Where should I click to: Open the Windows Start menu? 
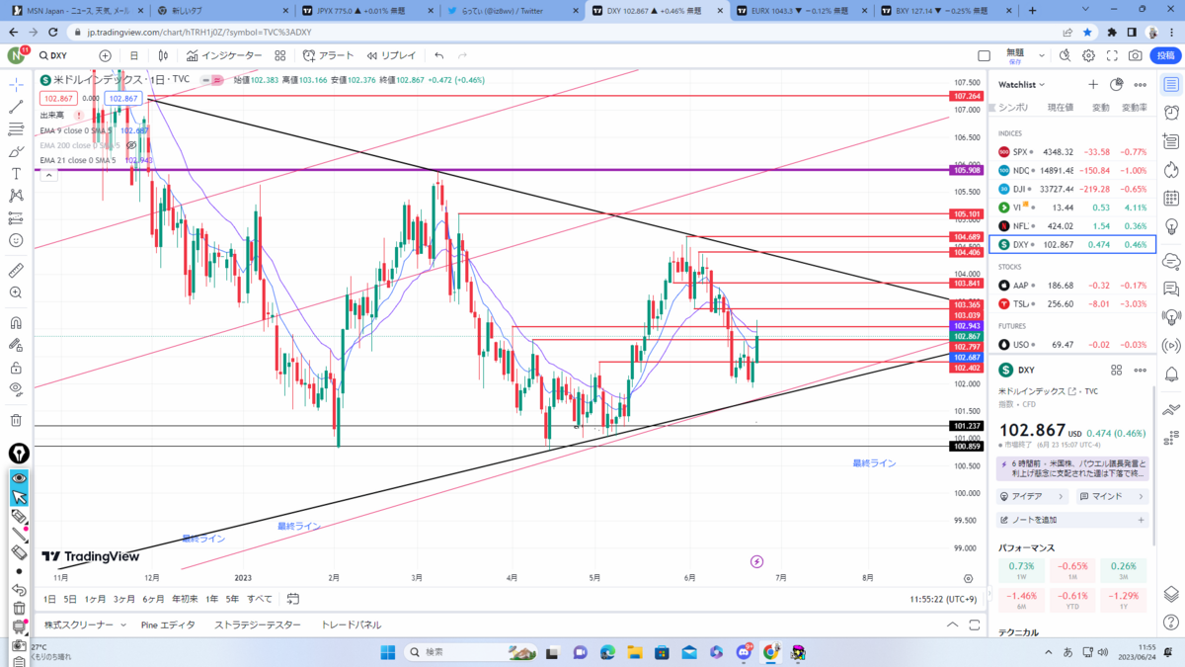(386, 652)
